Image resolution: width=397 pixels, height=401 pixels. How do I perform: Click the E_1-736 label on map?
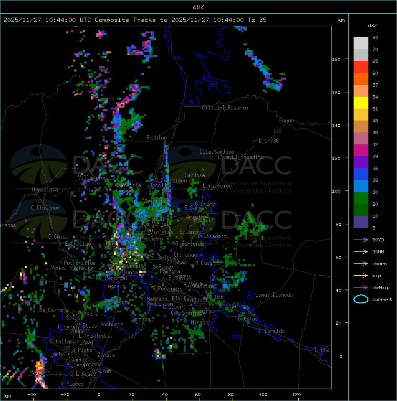point(269,141)
